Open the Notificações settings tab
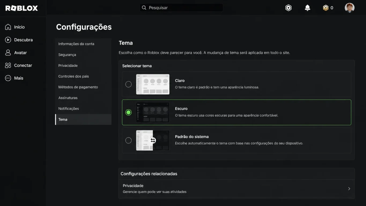This screenshot has width=366, height=206. (x=83, y=109)
